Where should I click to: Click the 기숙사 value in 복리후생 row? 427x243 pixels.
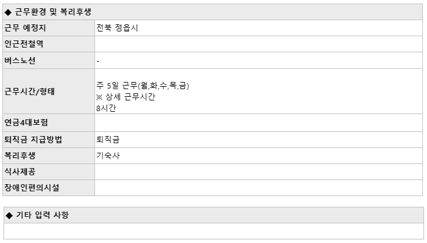coord(108,156)
